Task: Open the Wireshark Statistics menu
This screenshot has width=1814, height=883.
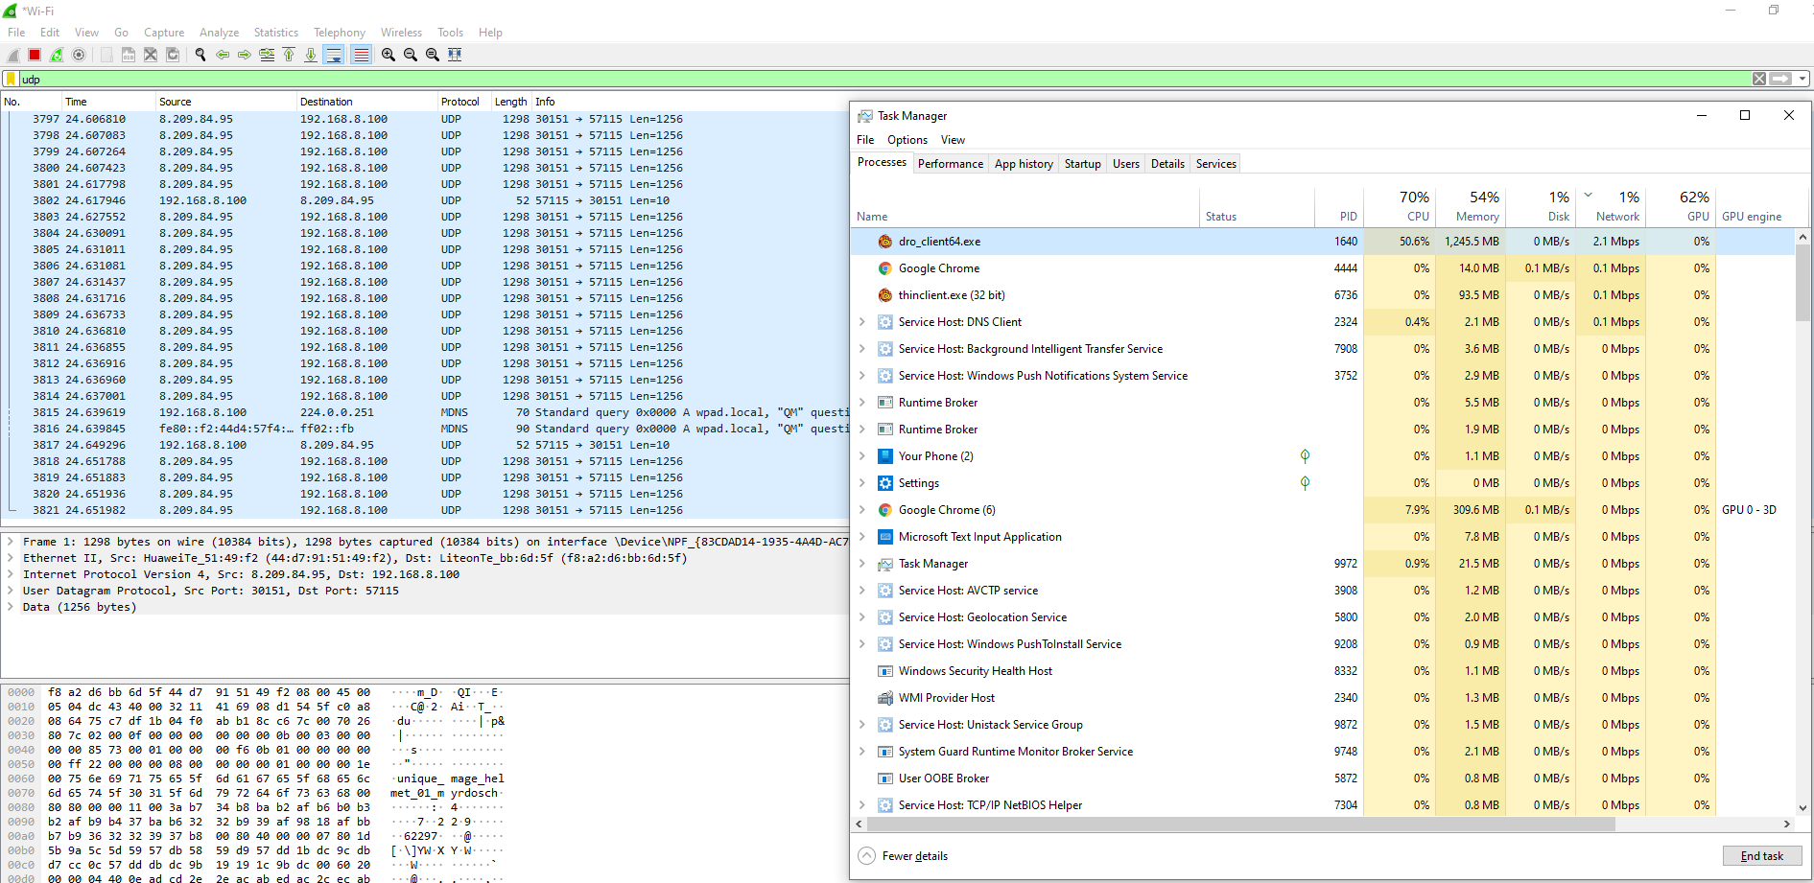Action: [276, 33]
